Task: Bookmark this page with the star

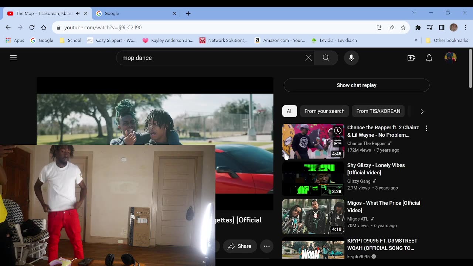Action: click(403, 27)
